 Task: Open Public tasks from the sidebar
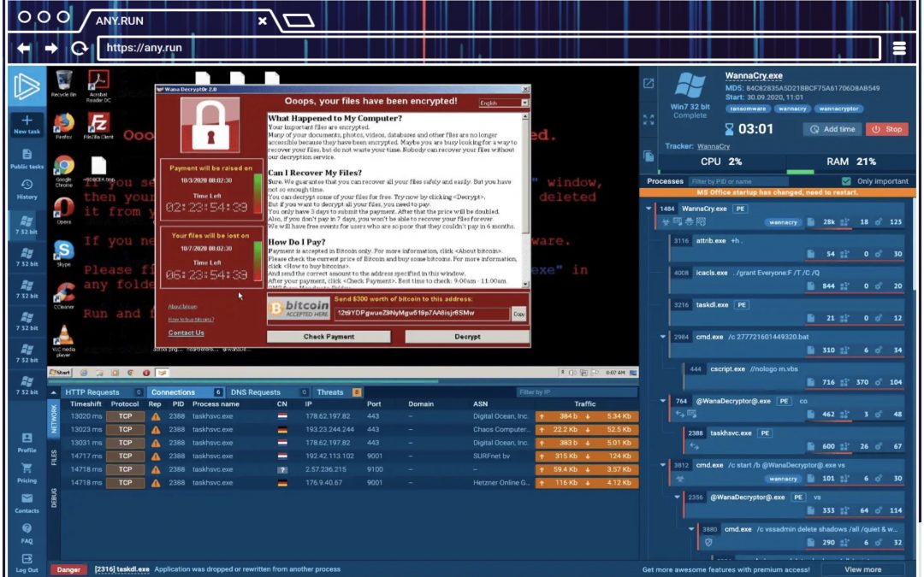pyautogui.click(x=26, y=159)
